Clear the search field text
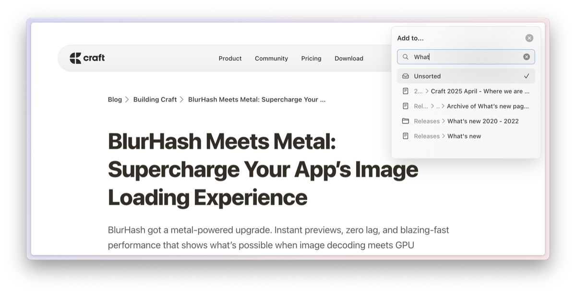This screenshot has height=295, width=576. pos(527,57)
